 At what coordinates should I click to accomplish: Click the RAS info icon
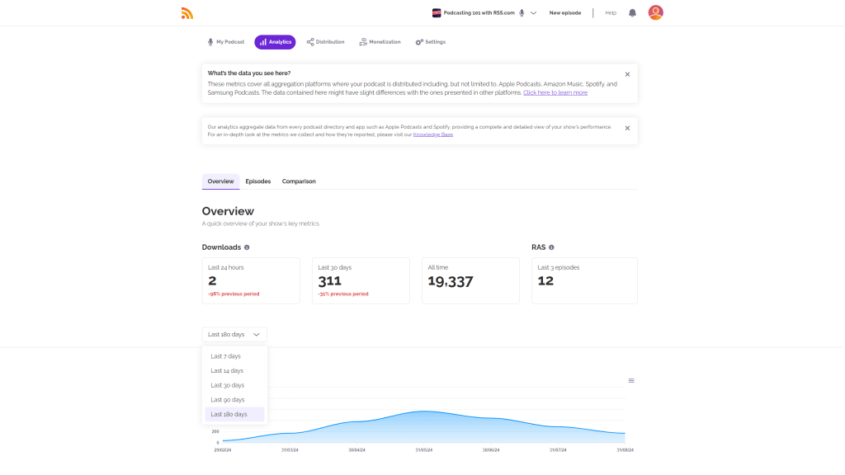point(551,247)
